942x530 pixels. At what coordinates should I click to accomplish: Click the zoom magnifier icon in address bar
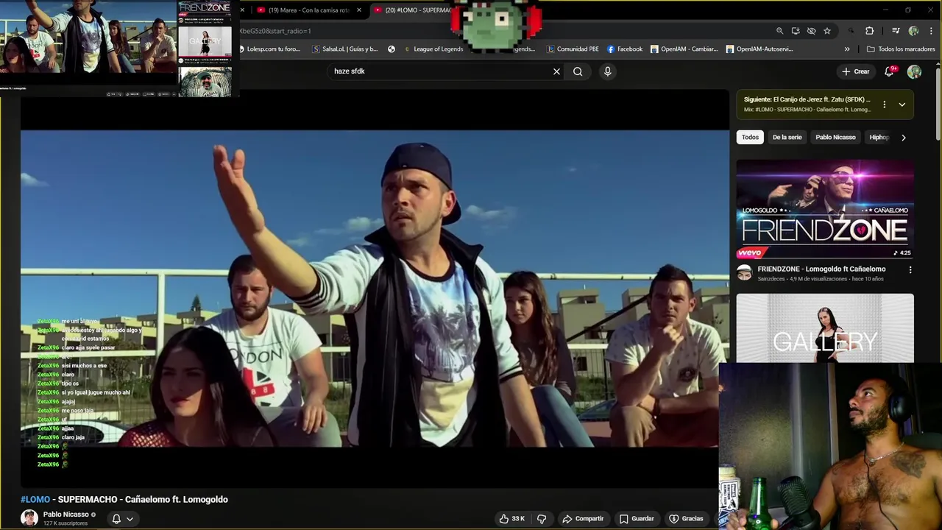[779, 31]
